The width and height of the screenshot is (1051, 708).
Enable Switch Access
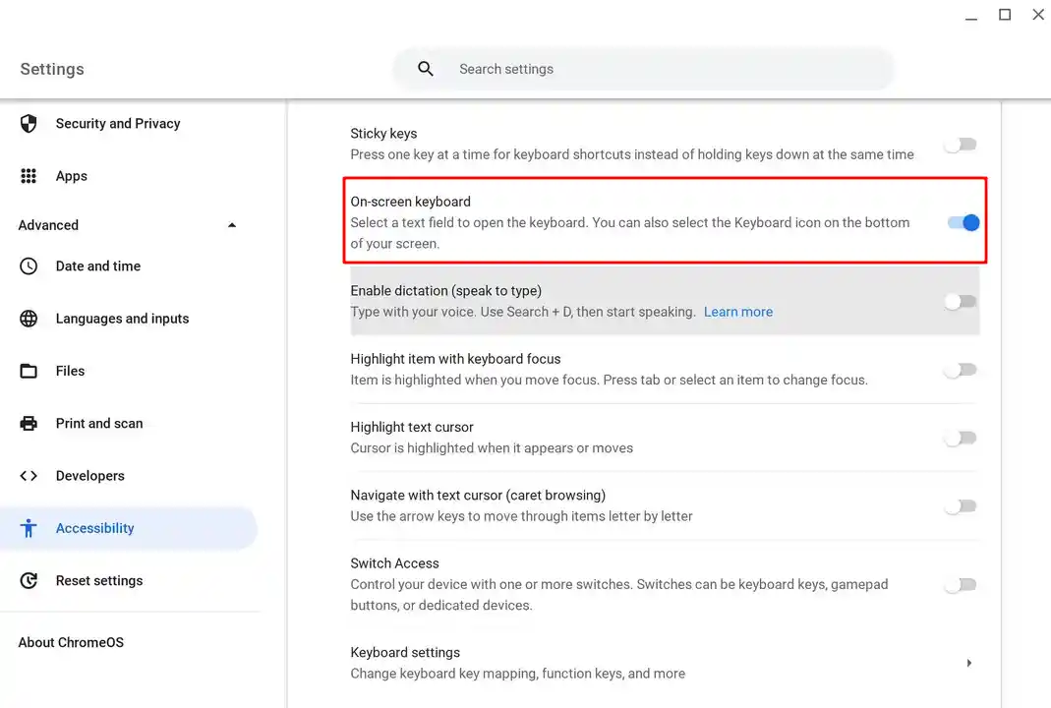coord(960,584)
